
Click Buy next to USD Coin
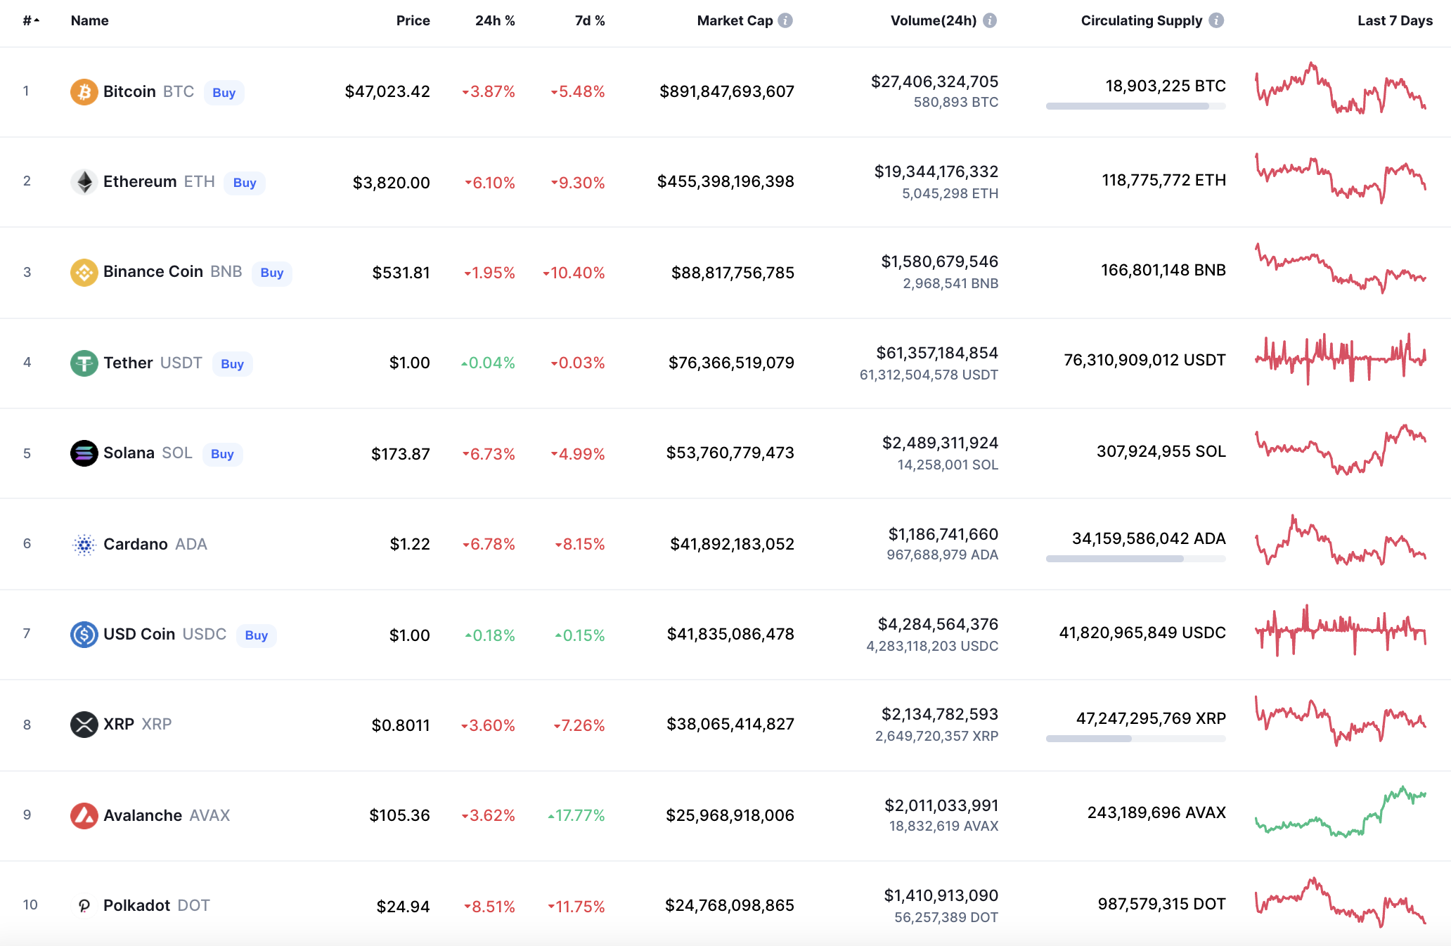pos(256,635)
